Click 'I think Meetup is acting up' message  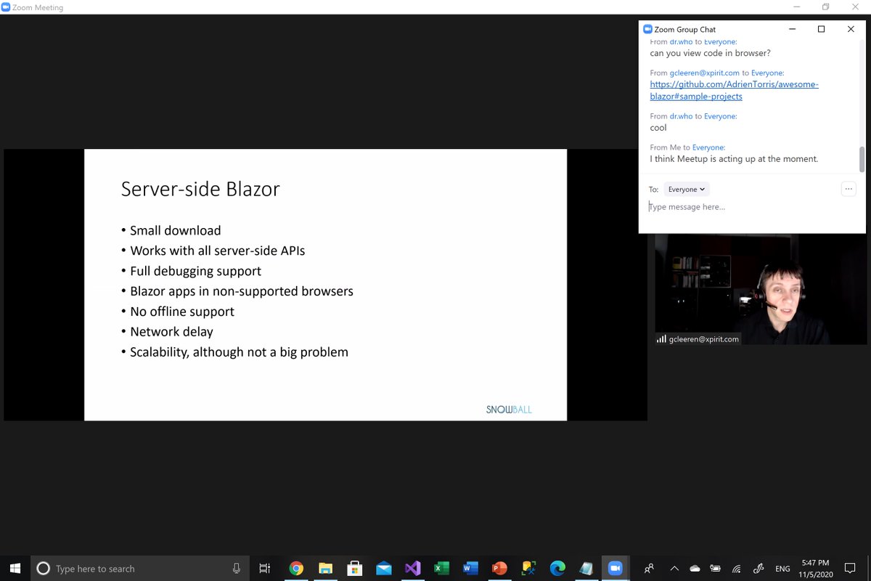tap(734, 158)
